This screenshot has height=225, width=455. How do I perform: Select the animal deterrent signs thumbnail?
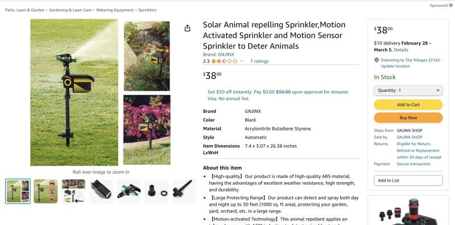tap(45, 191)
